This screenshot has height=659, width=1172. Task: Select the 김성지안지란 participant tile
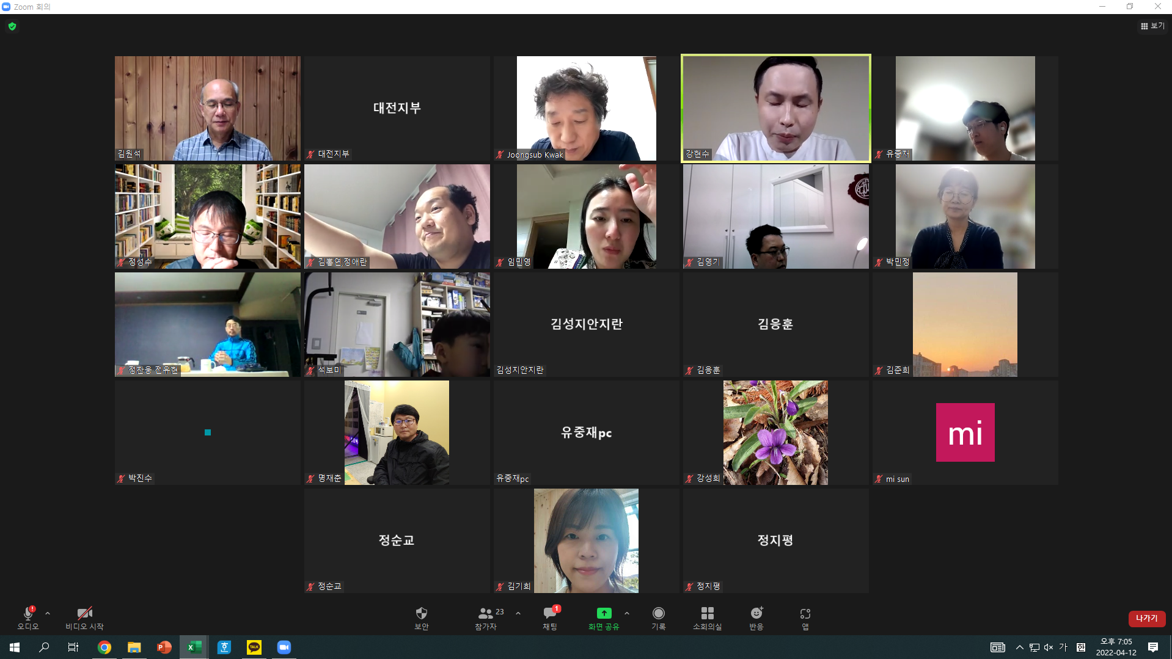[587, 324]
